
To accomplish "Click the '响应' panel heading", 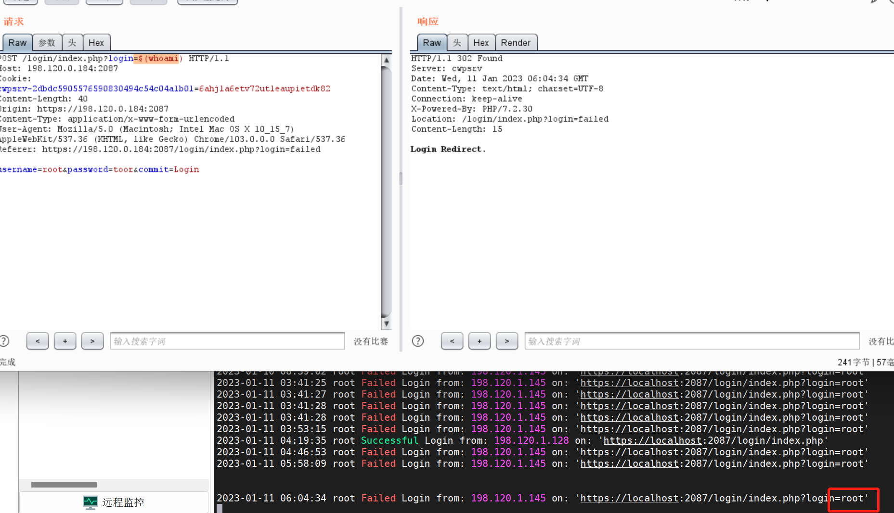I will pyautogui.click(x=428, y=21).
